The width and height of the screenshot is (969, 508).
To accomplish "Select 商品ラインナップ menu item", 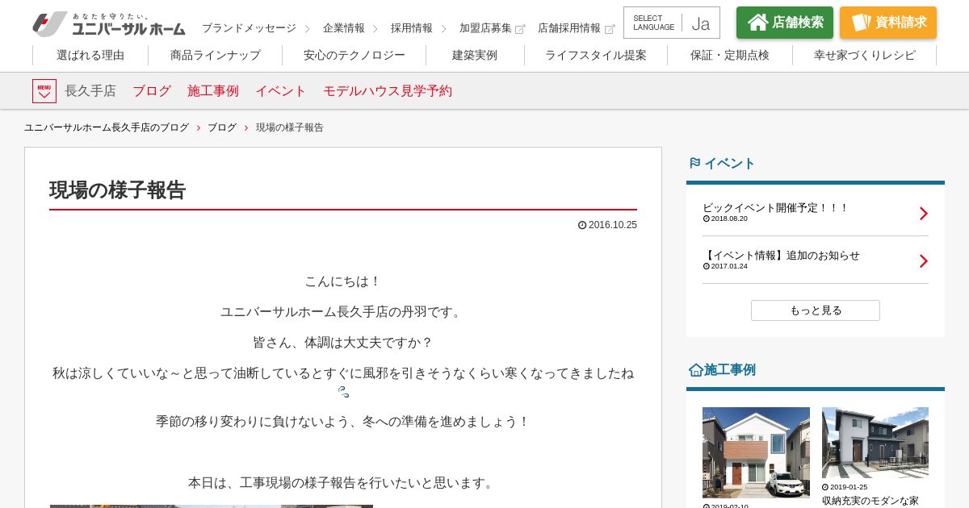I will [x=216, y=56].
